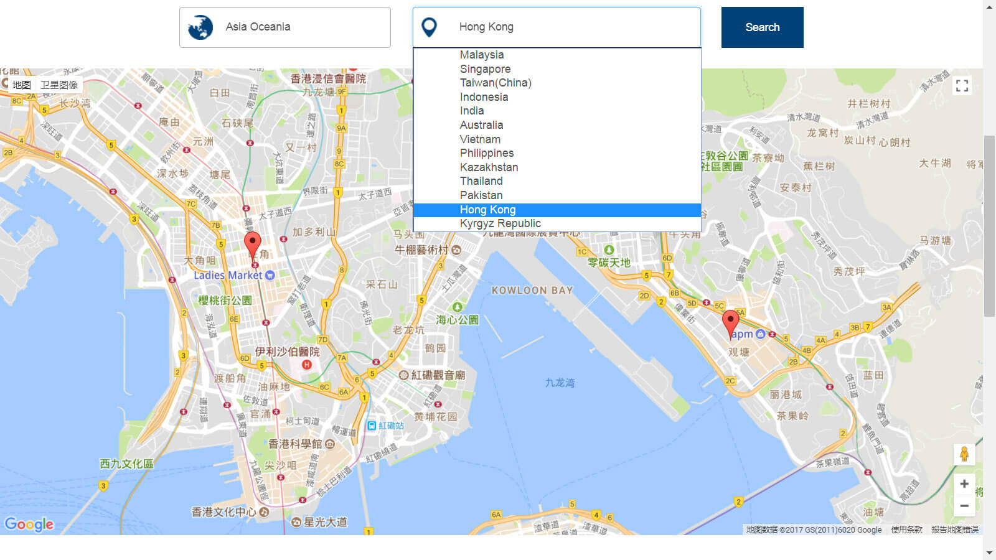Choose Indonesia in the dropdown list
Screen dimensions: 996x560
pyautogui.click(x=557, y=97)
